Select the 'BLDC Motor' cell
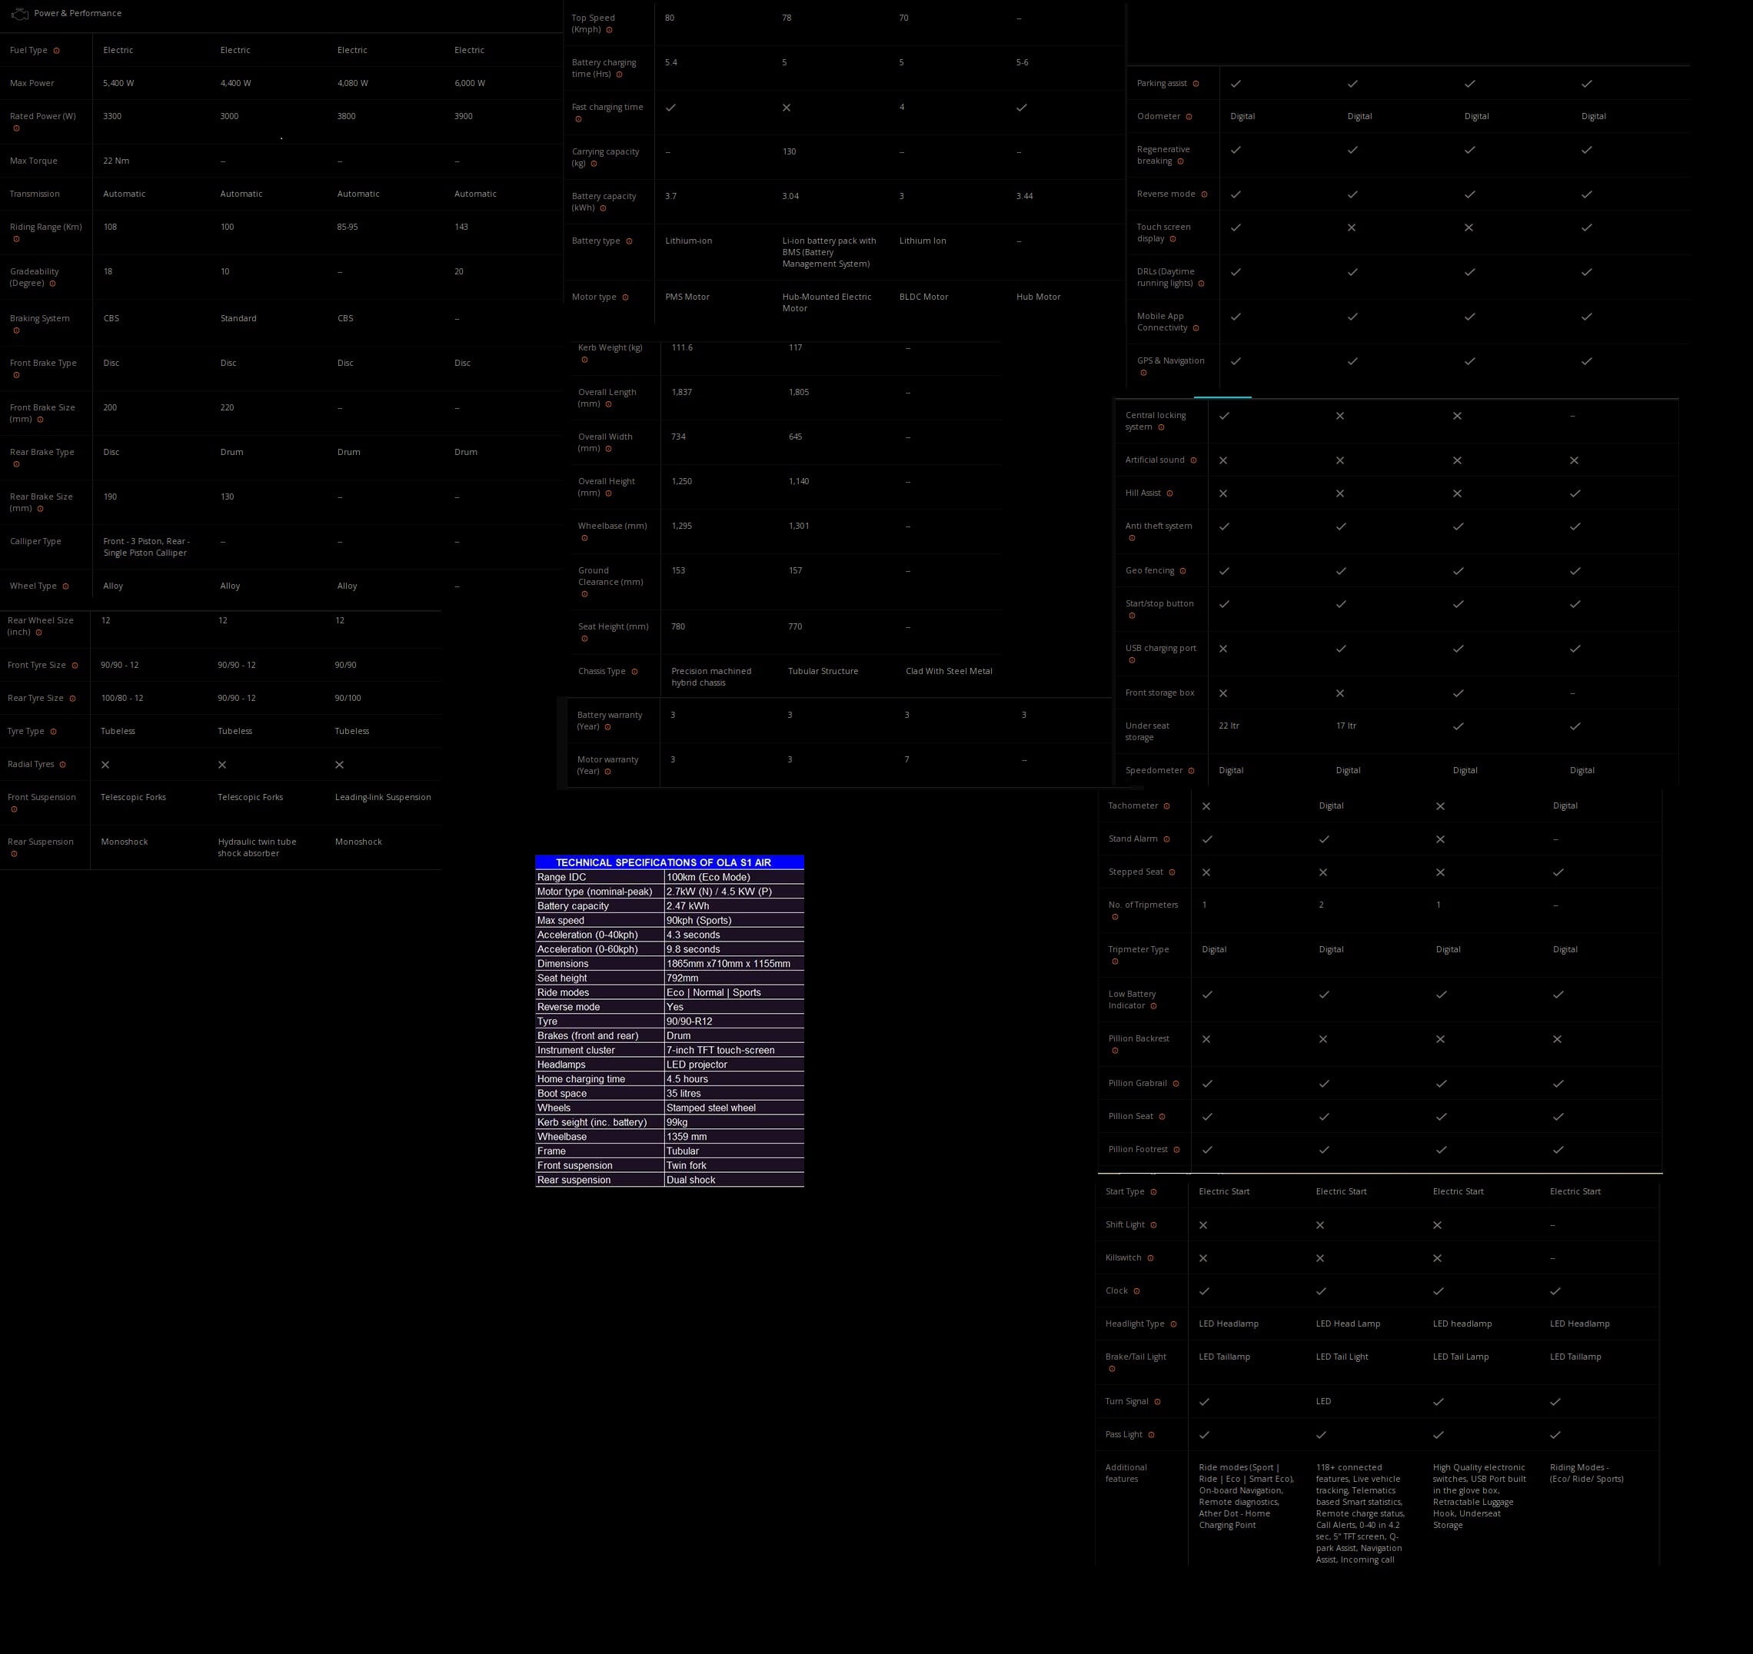The width and height of the screenshot is (1753, 1654). tap(923, 297)
